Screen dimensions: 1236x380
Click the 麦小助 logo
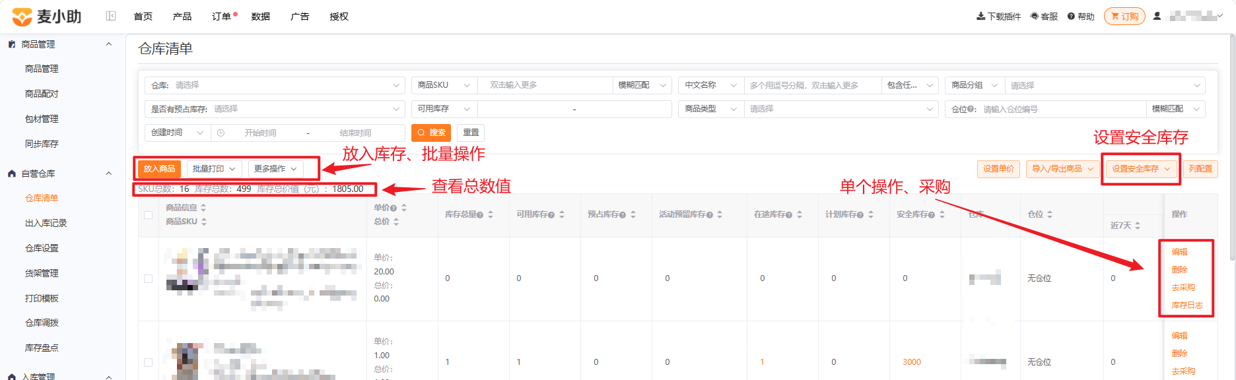pyautogui.click(x=48, y=16)
